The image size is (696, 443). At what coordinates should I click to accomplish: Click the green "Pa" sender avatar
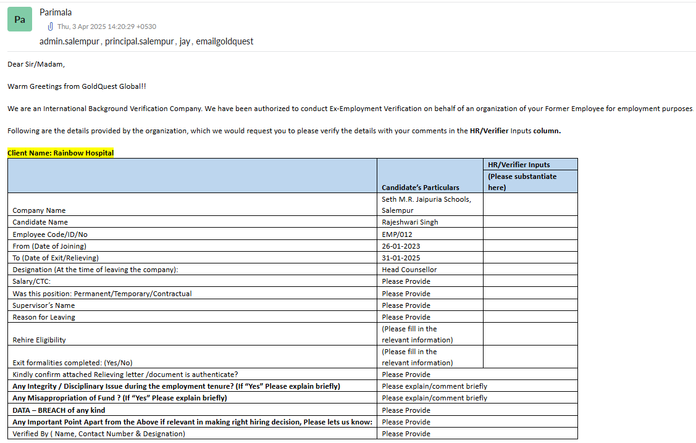[20, 19]
